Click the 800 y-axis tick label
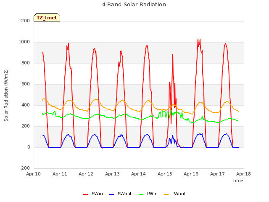The image size is (269, 202). (x=26, y=63)
